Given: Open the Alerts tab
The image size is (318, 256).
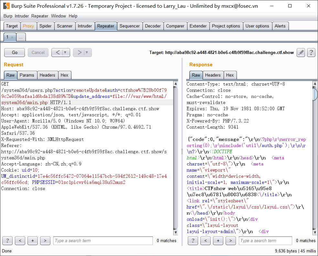Looking at the screenshot, I should [280, 26].
